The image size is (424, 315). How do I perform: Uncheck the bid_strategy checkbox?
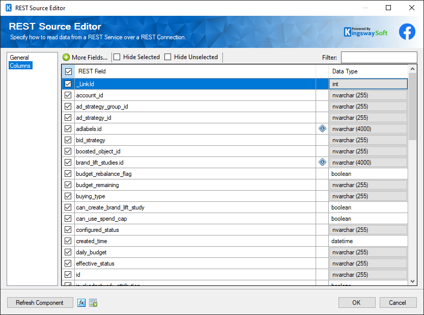click(x=68, y=140)
